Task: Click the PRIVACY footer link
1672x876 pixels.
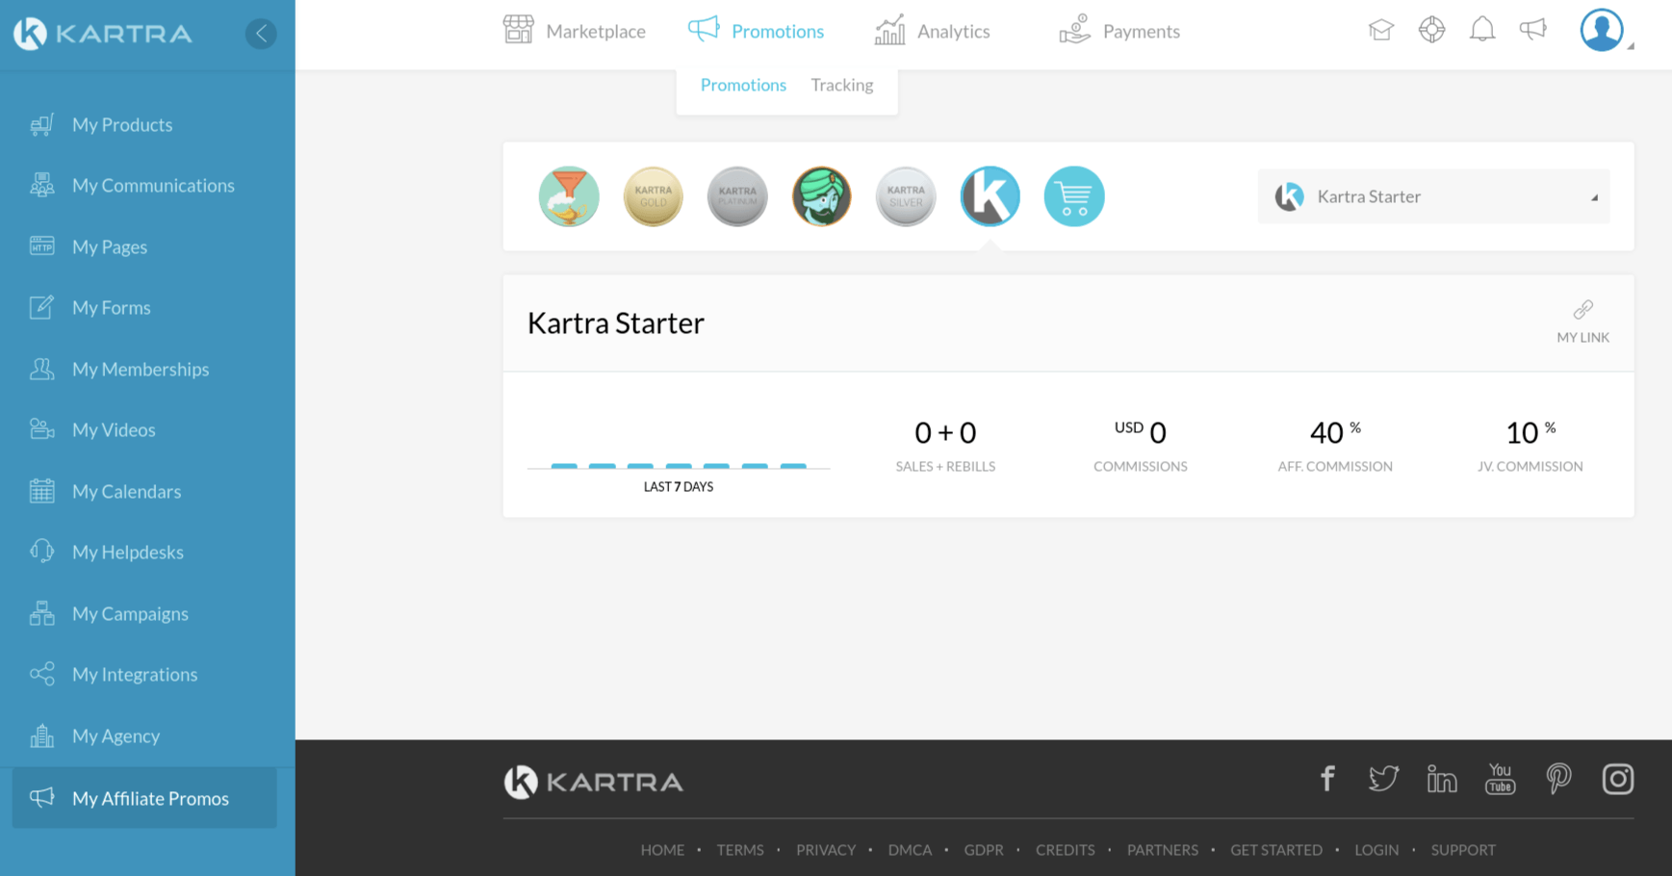Action: [x=826, y=850]
